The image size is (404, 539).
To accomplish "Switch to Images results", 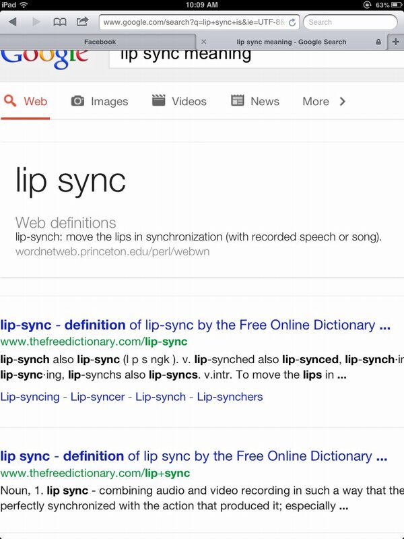I will pos(100,102).
